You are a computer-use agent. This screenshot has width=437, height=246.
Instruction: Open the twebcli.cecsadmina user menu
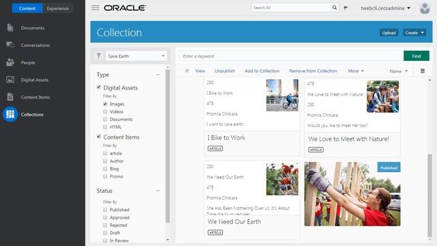coord(385,8)
